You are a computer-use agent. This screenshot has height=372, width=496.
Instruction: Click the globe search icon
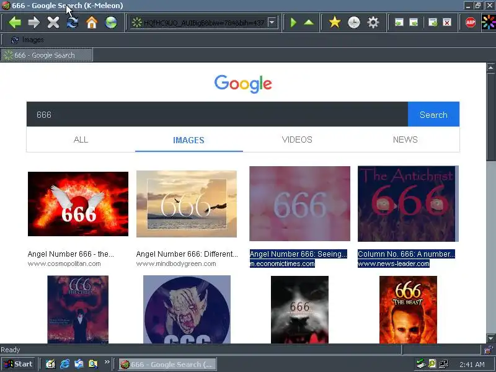[x=111, y=22]
